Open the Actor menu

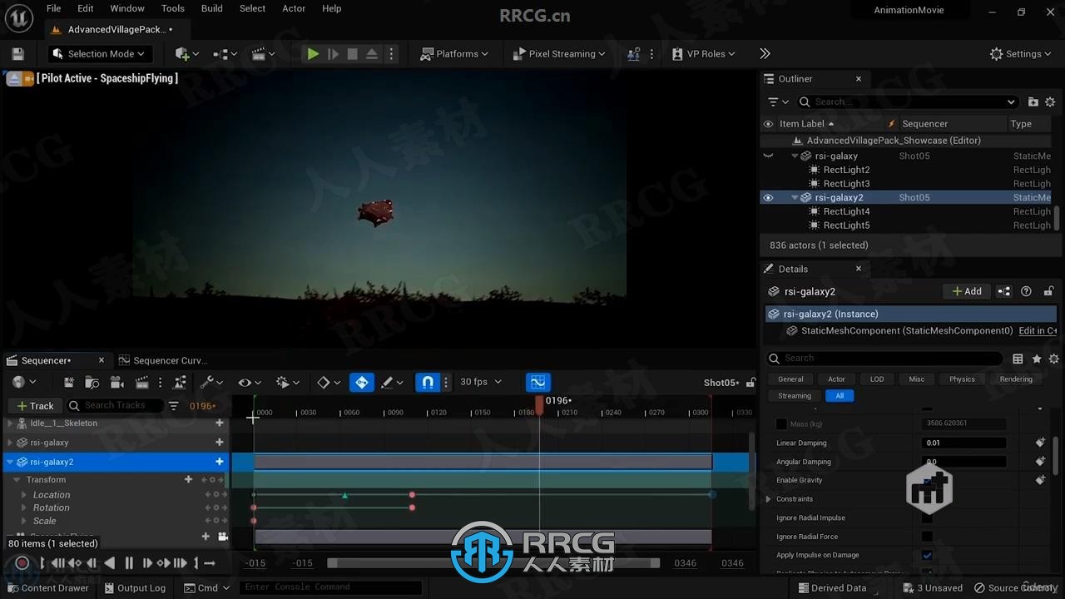(x=294, y=8)
